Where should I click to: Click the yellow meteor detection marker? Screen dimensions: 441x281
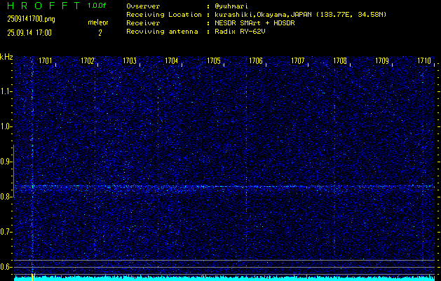click(33, 277)
